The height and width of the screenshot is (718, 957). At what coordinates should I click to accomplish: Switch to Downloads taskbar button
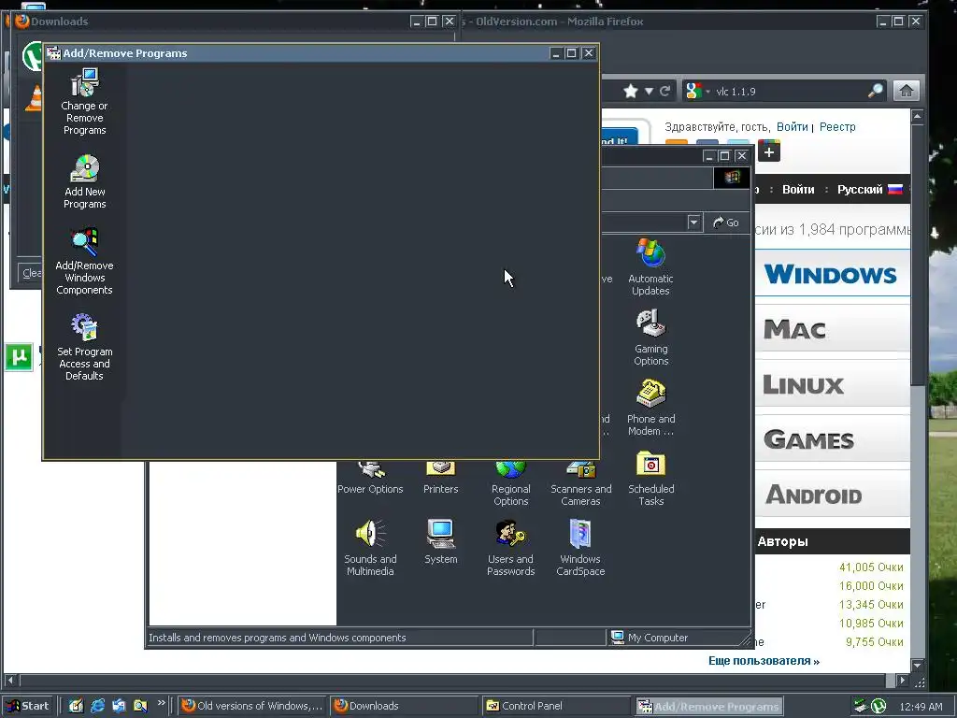404,706
